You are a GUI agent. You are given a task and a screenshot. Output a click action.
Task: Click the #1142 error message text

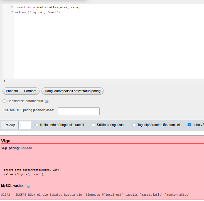click(x=95, y=195)
